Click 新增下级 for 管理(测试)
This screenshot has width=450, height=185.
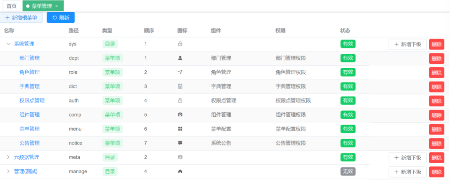click(407, 172)
